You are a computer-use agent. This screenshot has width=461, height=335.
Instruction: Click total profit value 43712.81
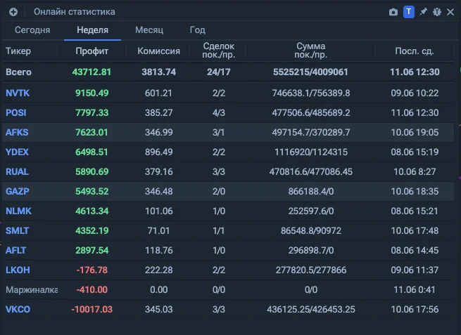coord(91,72)
